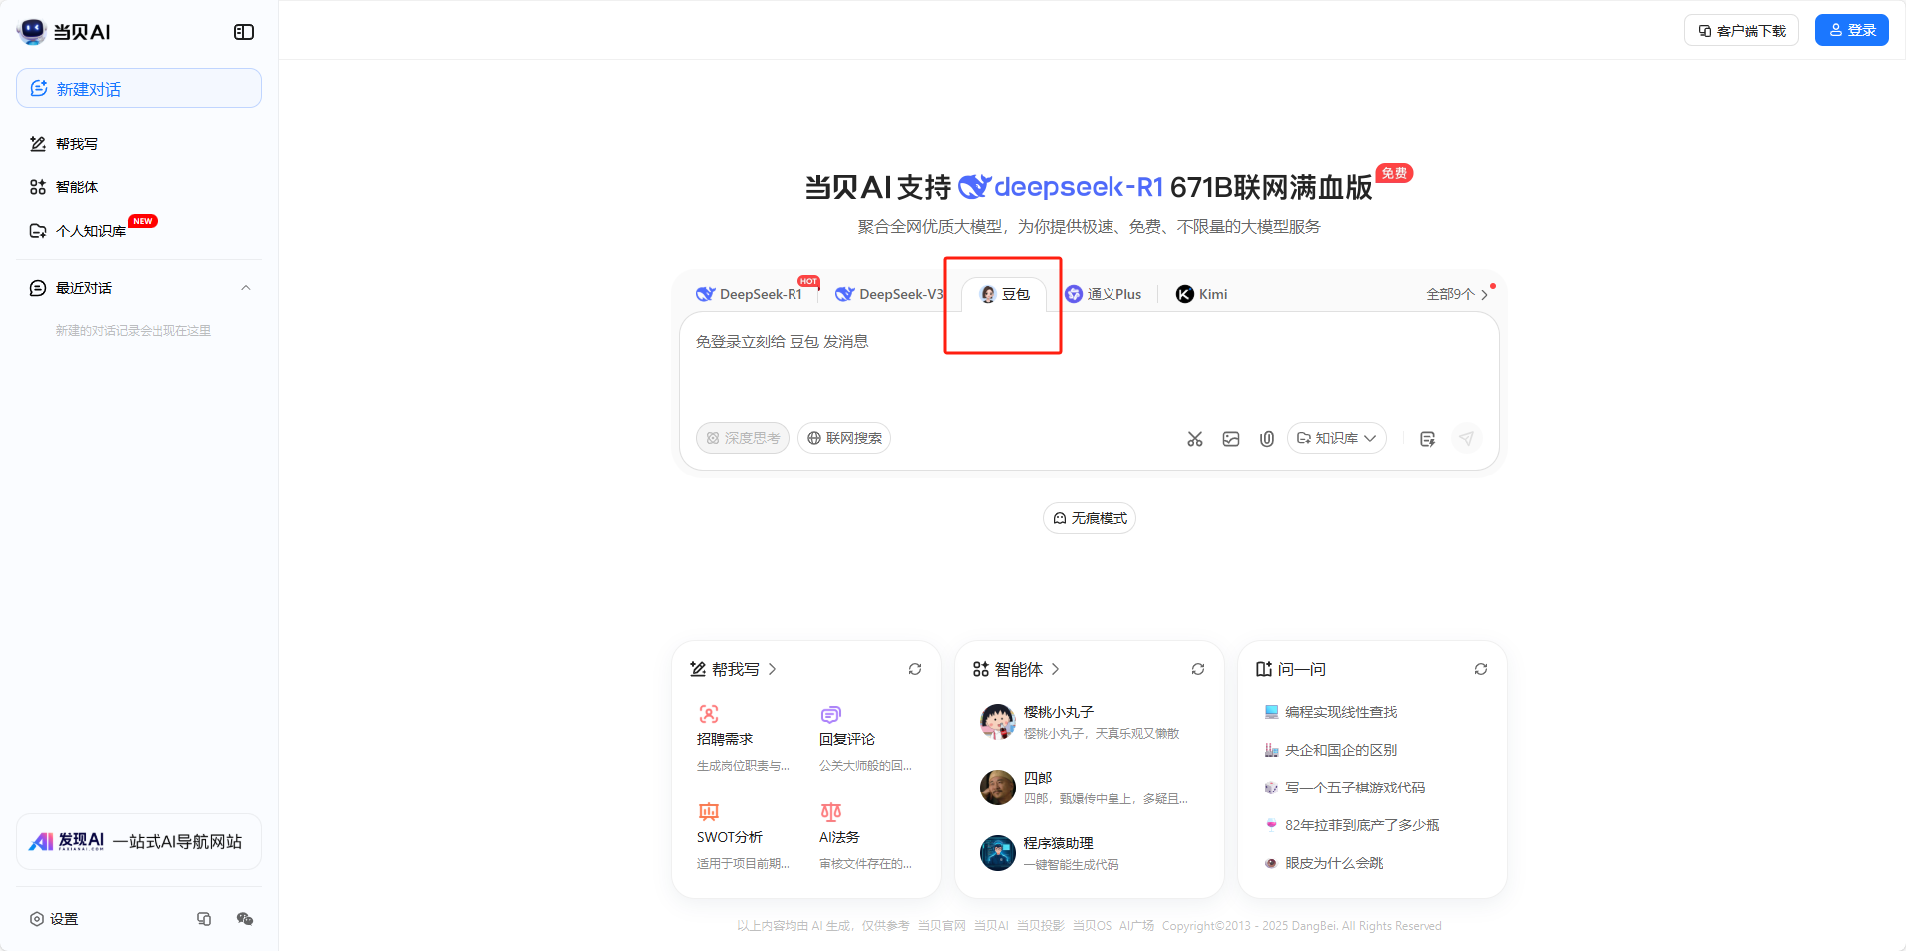1906x951 pixels.
Task: Open the 发现AI navigation site banner
Action: [139, 842]
